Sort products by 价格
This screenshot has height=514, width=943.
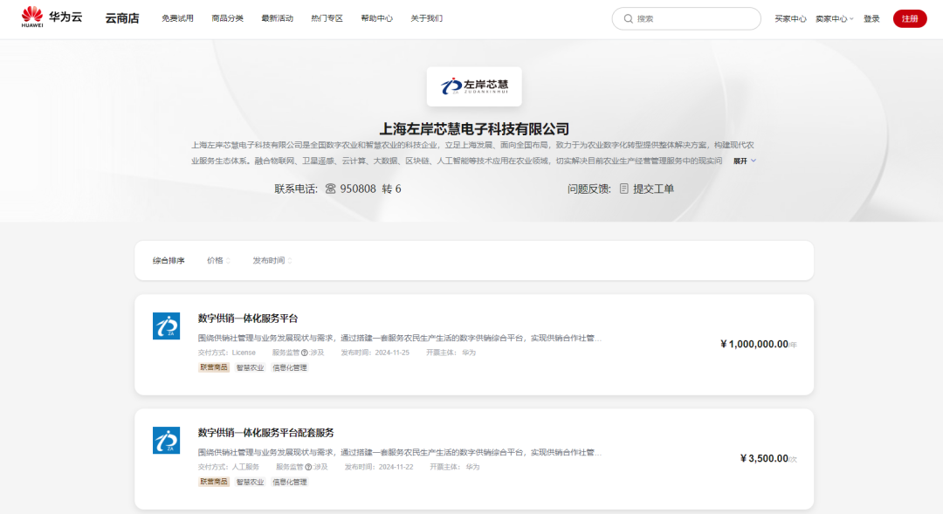pos(218,260)
